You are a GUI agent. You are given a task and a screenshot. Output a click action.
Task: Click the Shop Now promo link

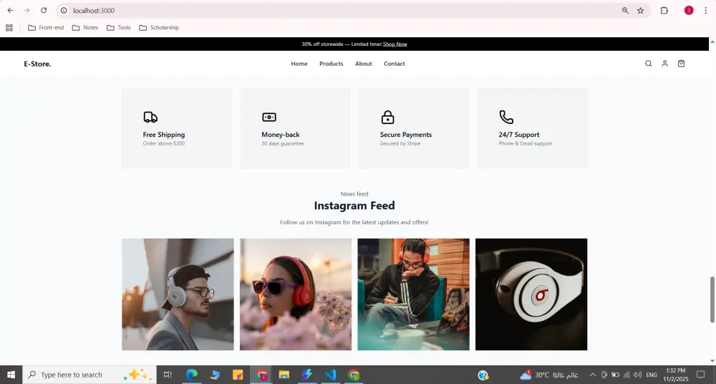(x=395, y=44)
